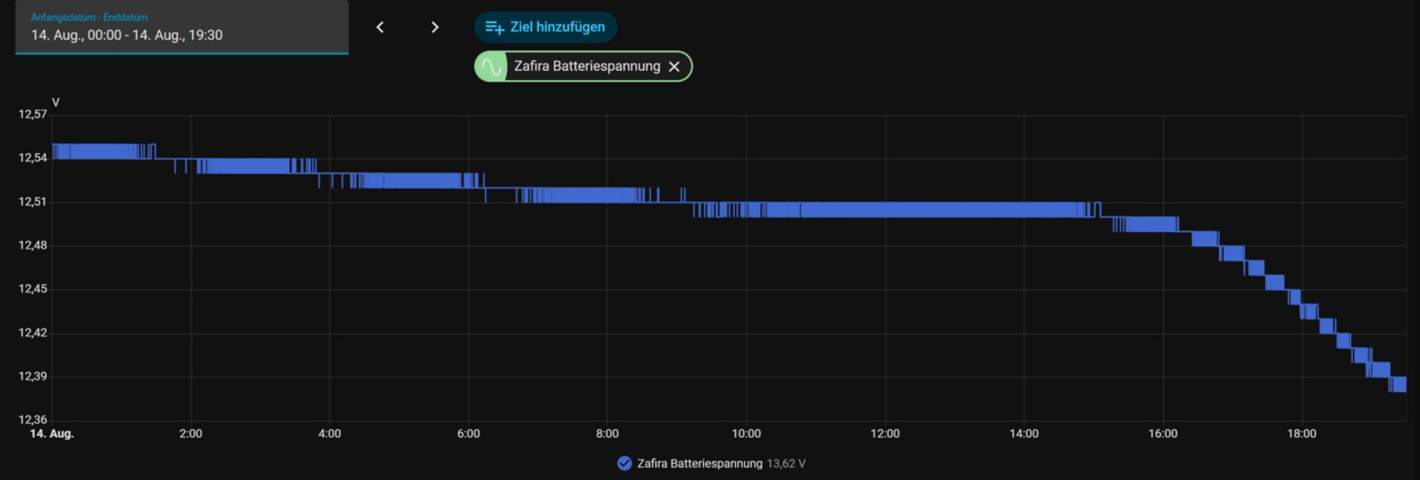Click the legend value 13,62 V

[786, 463]
